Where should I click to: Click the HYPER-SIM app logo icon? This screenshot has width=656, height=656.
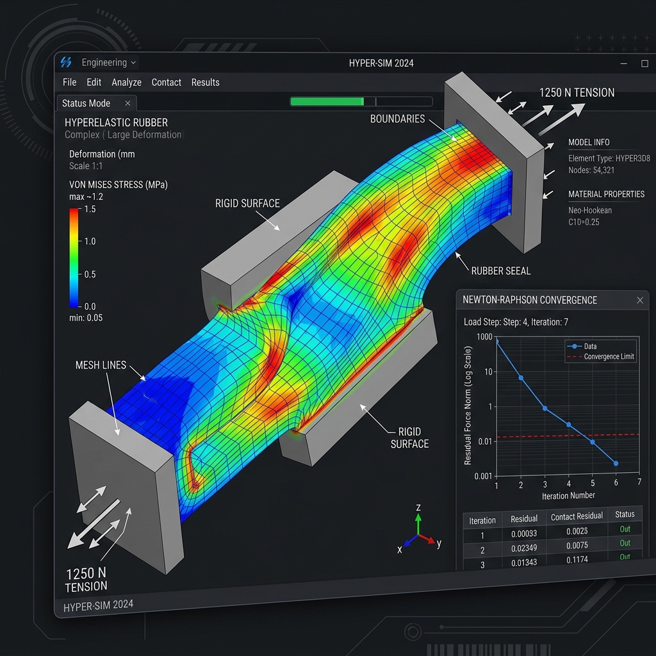tap(66, 62)
